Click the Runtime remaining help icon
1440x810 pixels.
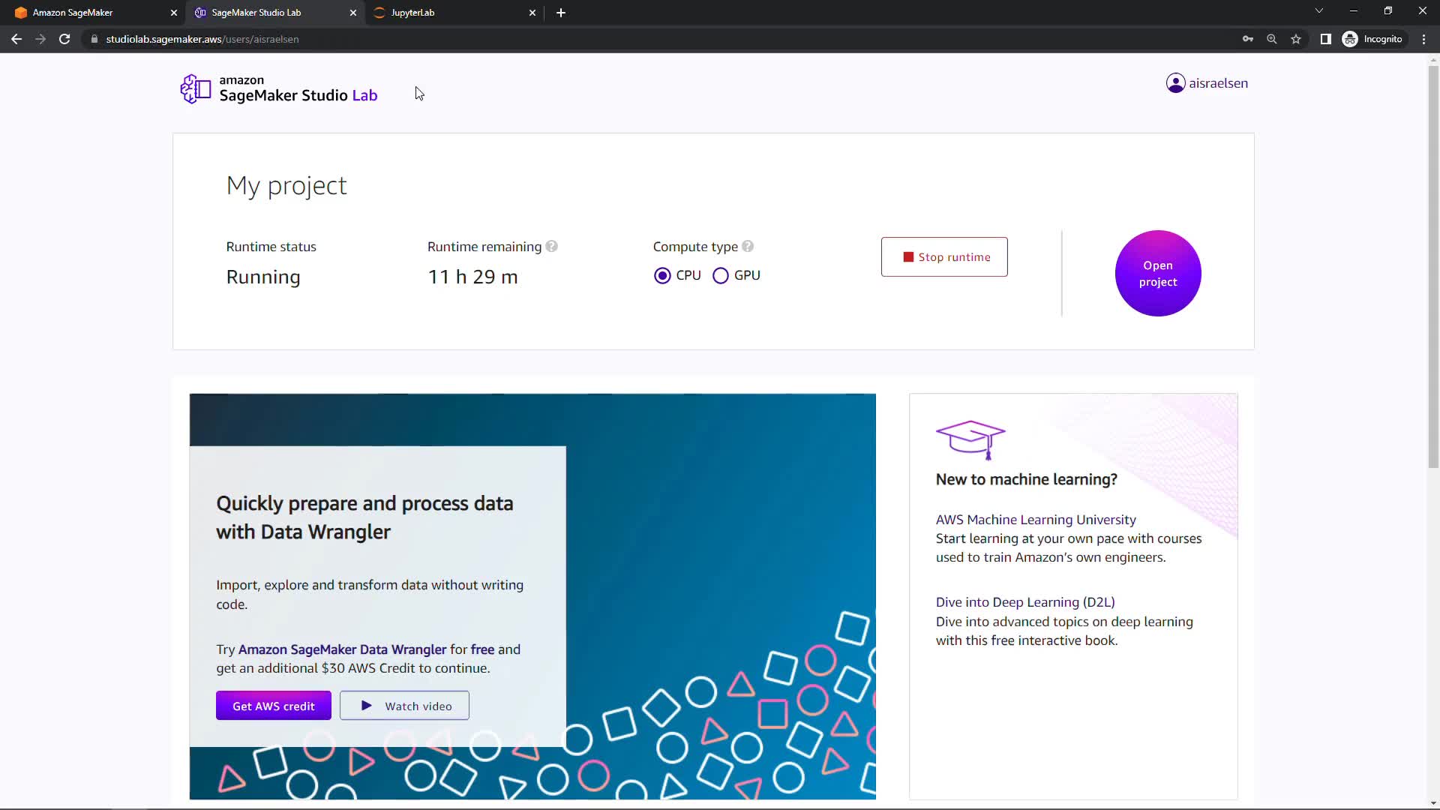tap(552, 247)
